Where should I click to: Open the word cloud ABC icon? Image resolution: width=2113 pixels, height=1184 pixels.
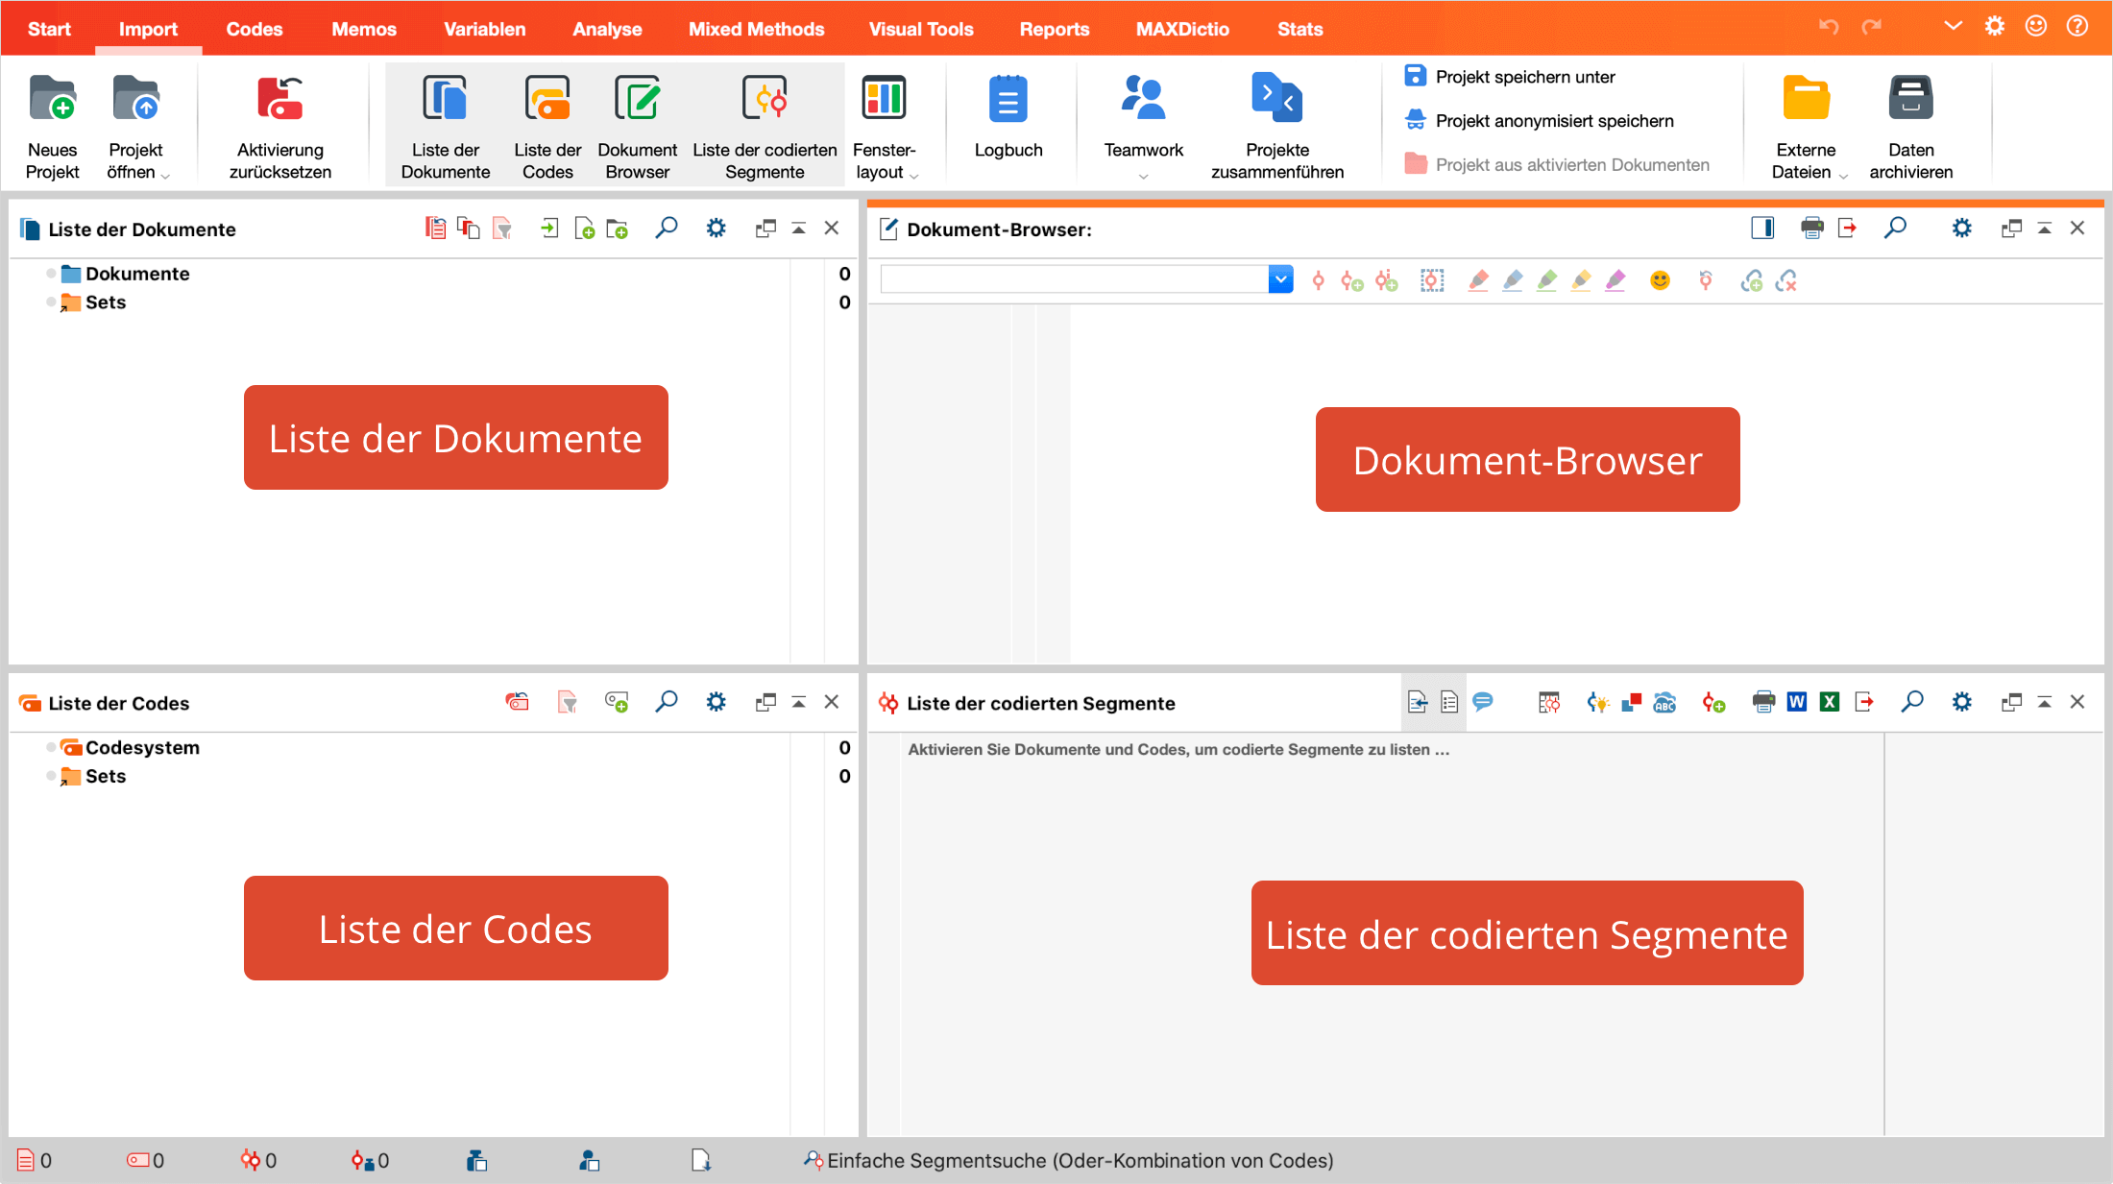click(1664, 702)
